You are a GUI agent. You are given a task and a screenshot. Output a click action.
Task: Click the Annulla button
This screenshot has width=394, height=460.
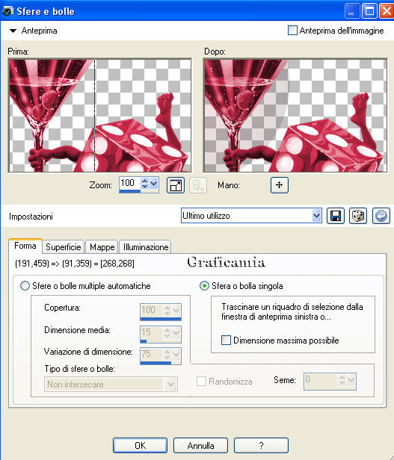tap(200, 445)
